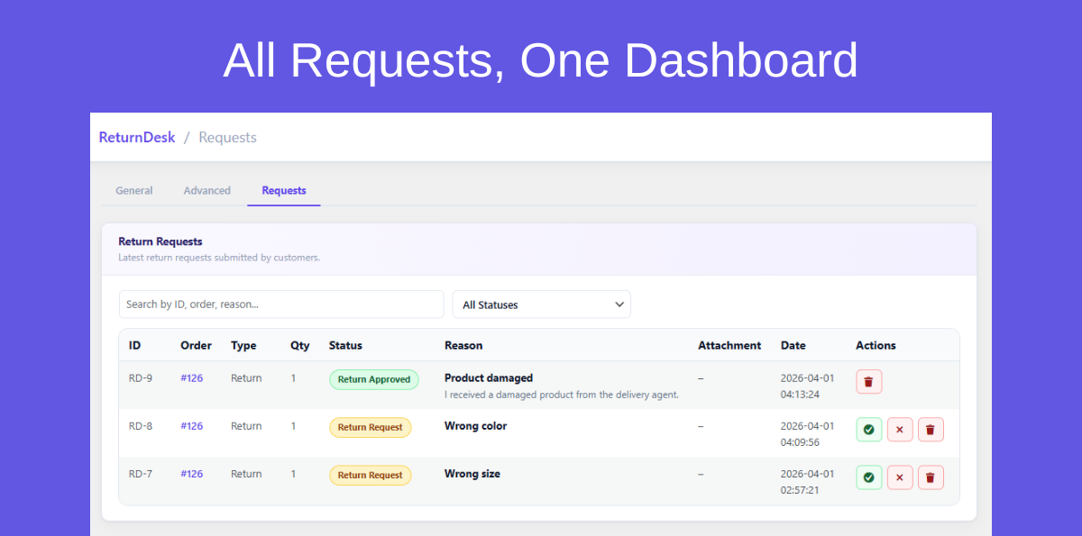Delete the RD-8 return request

click(930, 429)
